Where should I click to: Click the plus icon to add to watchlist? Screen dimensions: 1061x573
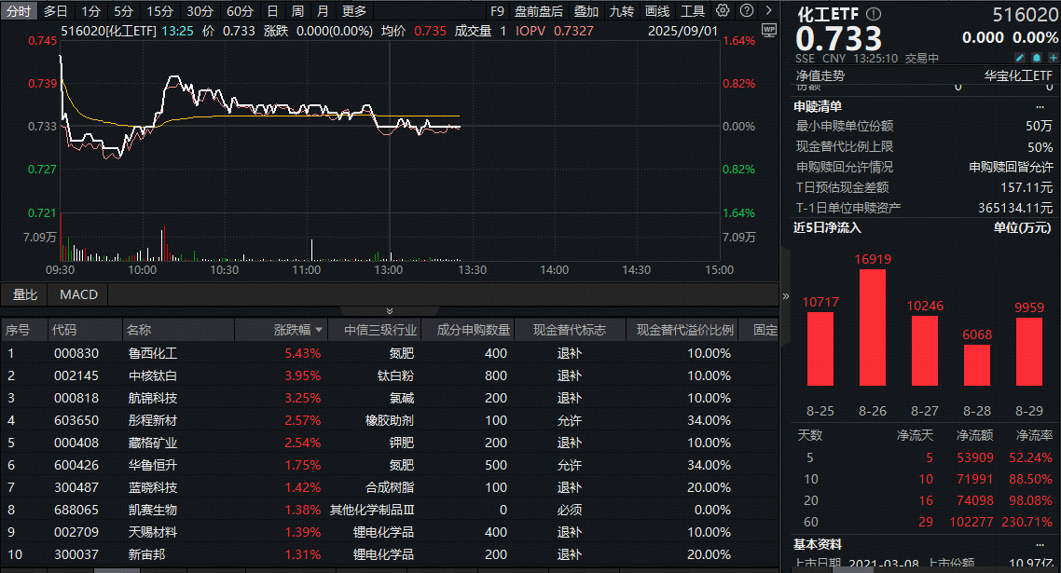point(1054,58)
